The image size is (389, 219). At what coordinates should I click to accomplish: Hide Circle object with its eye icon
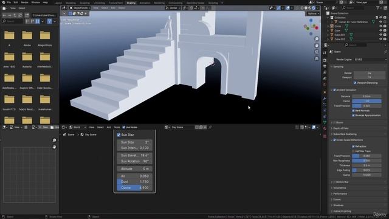[380, 26]
